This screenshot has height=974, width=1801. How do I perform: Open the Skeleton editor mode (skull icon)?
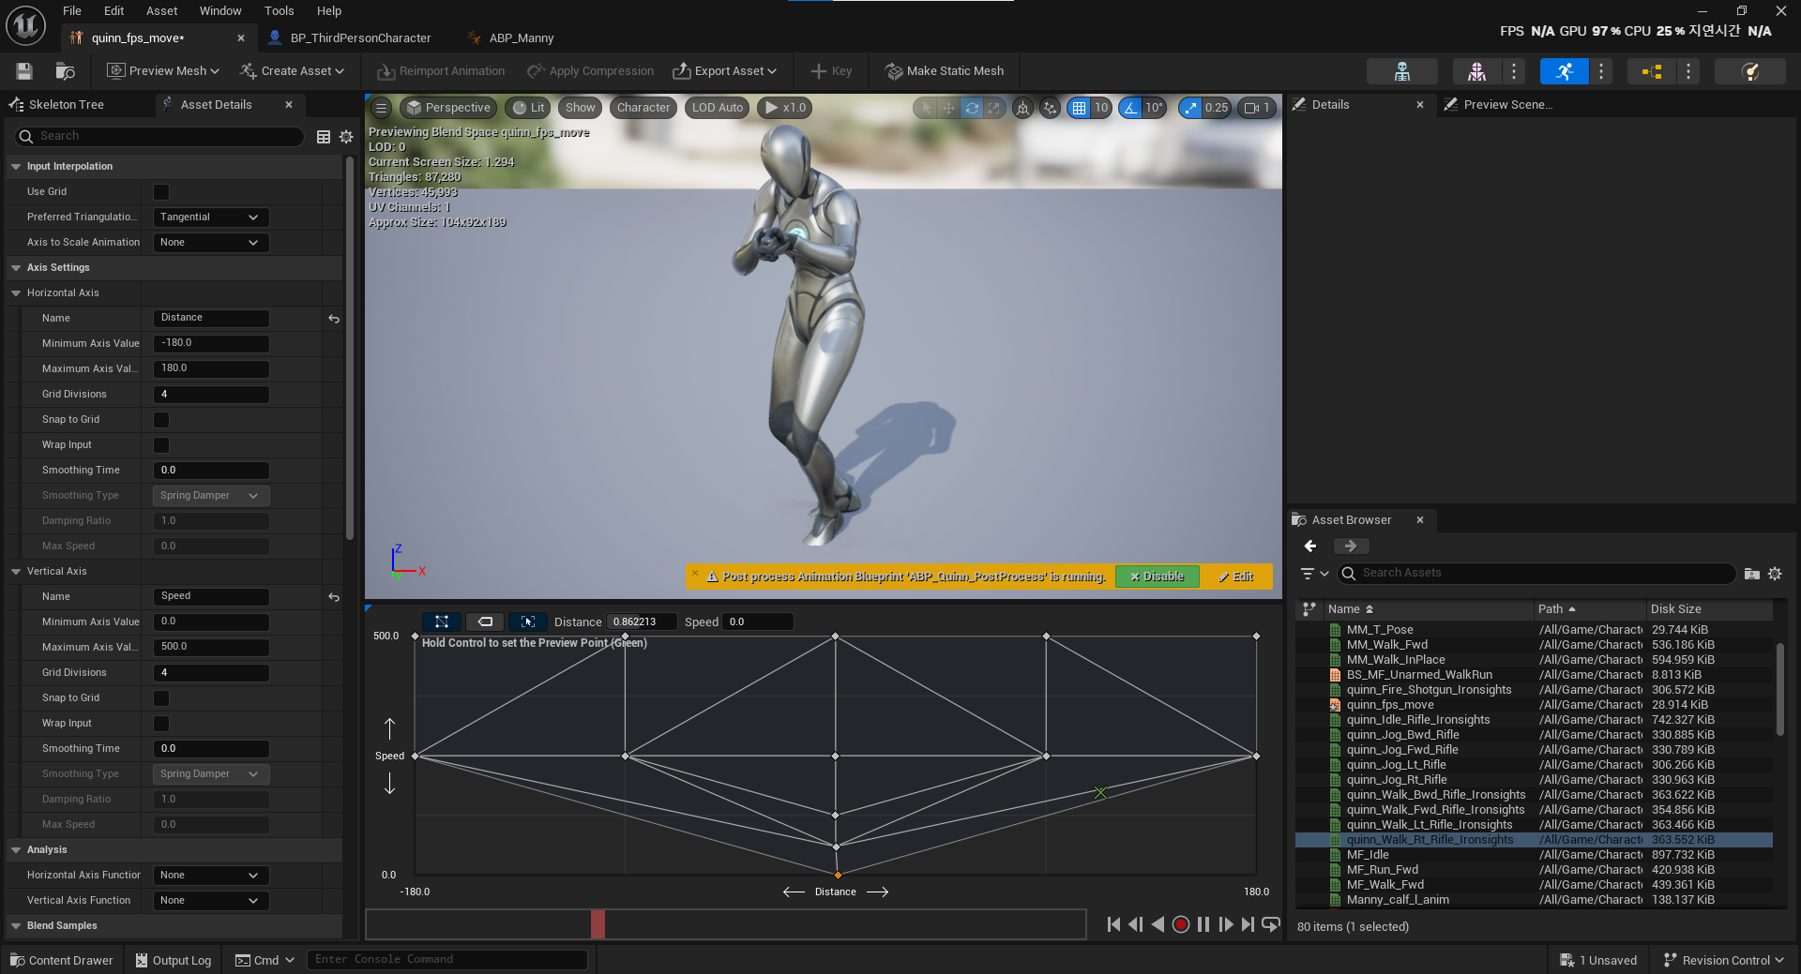coord(1401,71)
